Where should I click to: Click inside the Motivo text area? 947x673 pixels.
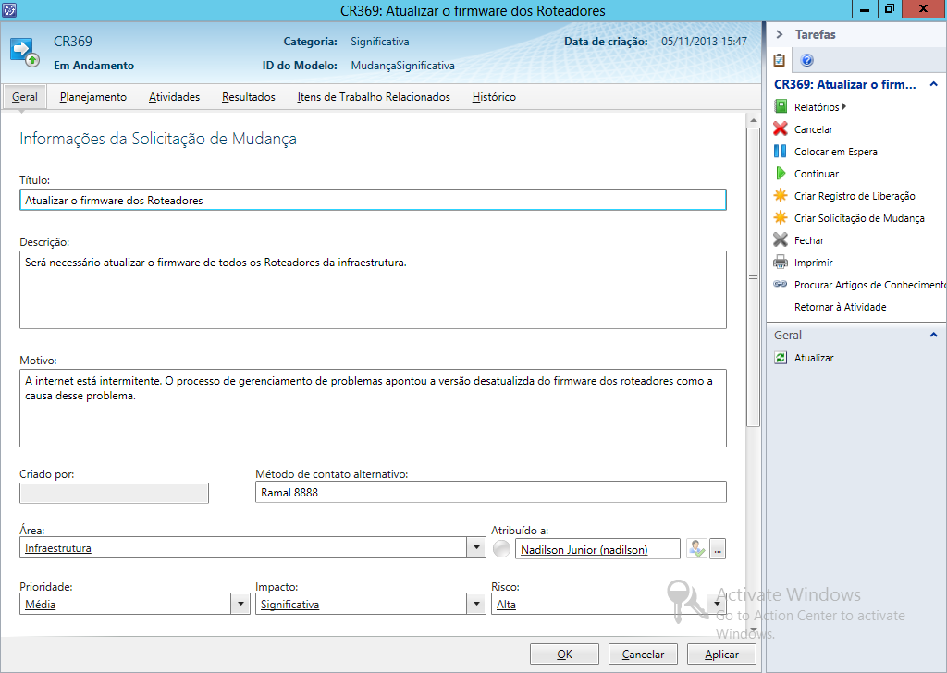373,408
